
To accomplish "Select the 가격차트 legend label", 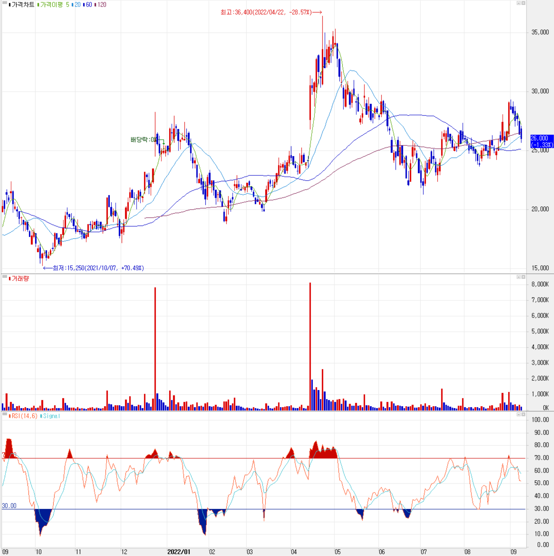I will coord(23,5).
